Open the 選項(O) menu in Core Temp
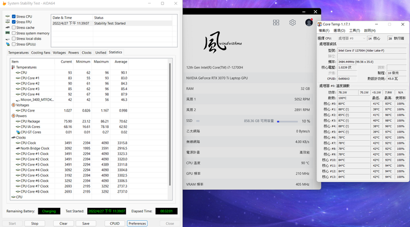This screenshot has height=227, width=410. click(x=338, y=30)
